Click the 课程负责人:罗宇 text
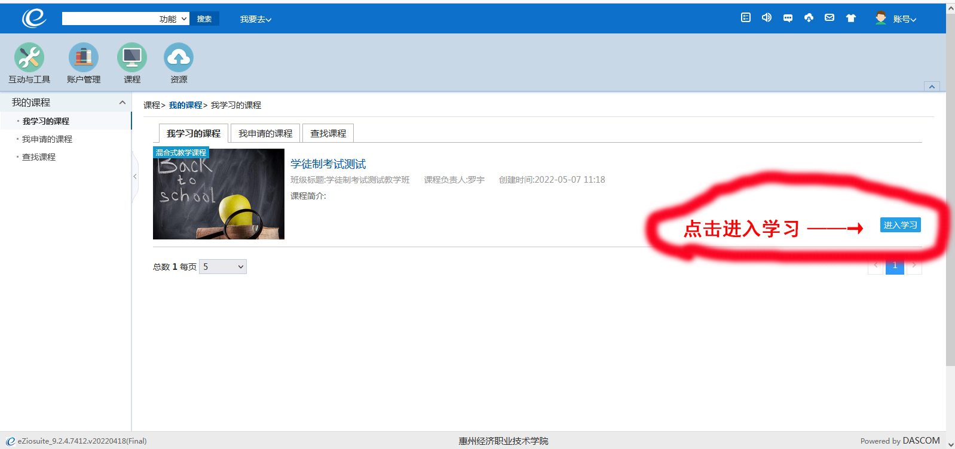The height and width of the screenshot is (449, 955). [x=454, y=180]
